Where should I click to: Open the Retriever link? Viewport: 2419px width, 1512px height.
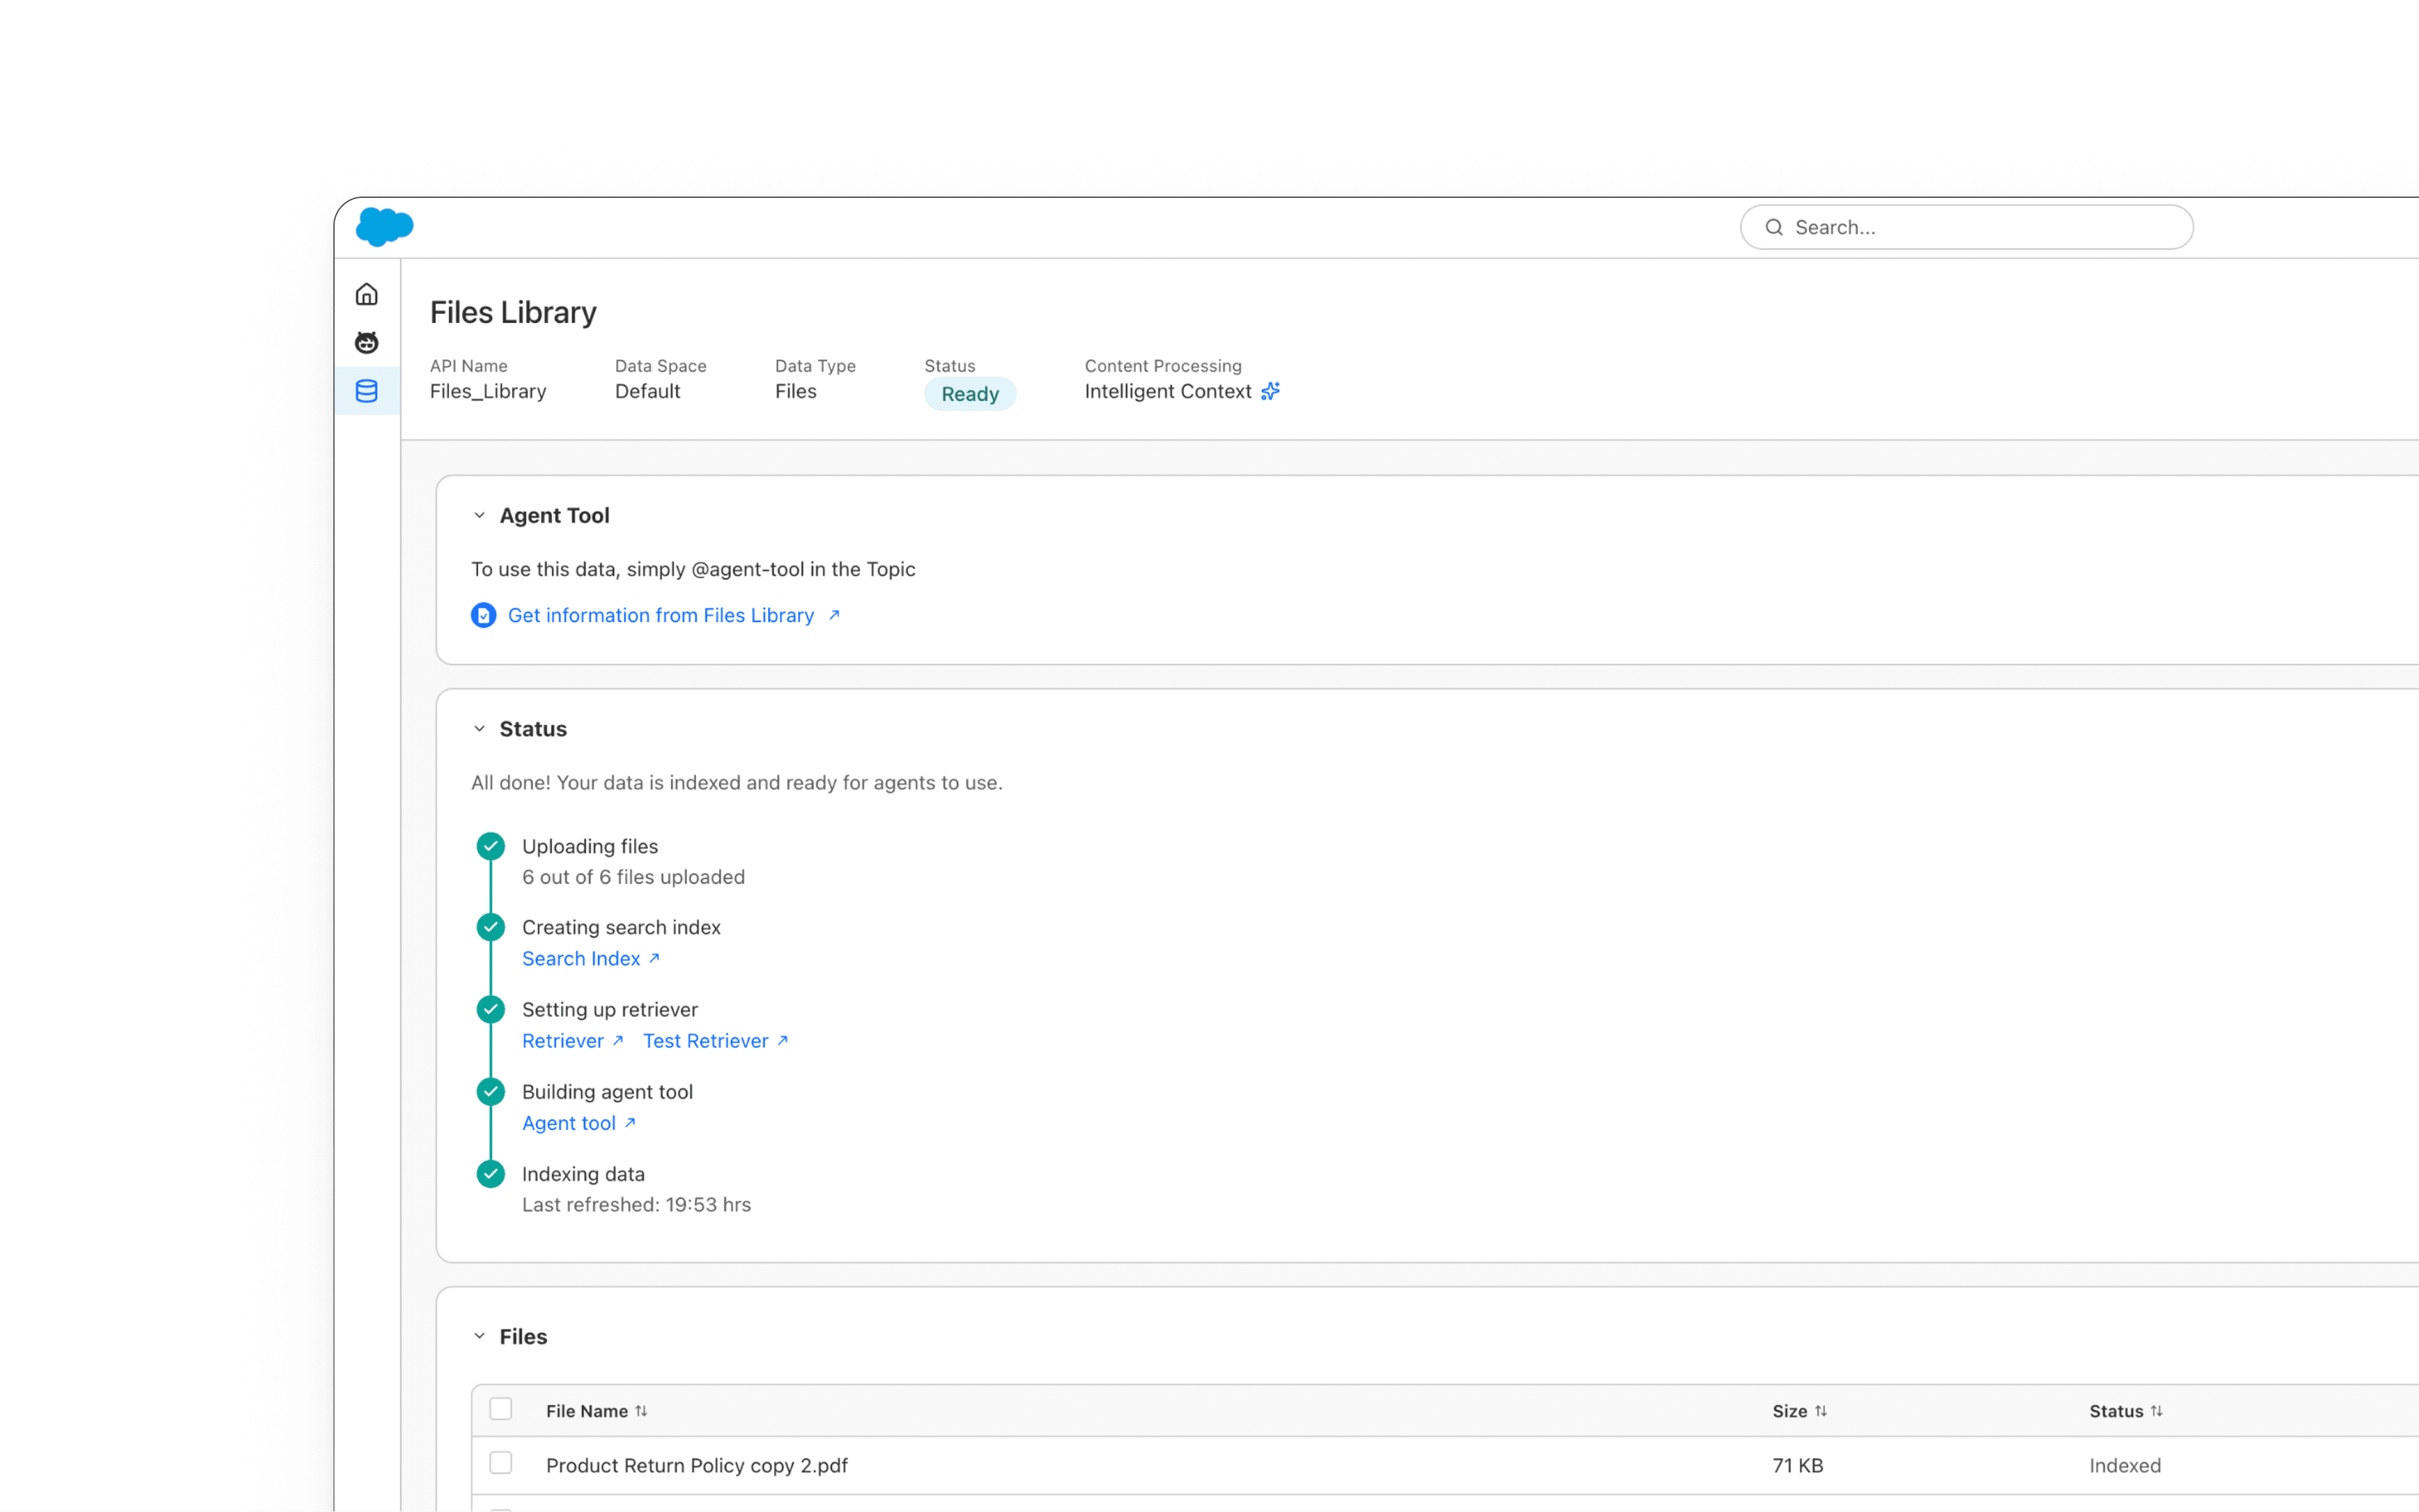tap(563, 1040)
